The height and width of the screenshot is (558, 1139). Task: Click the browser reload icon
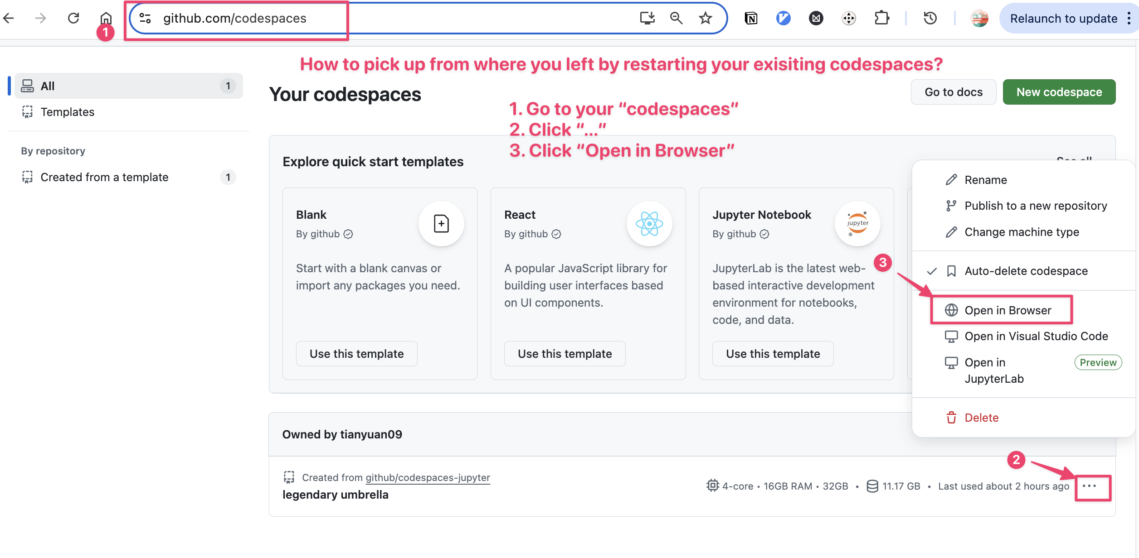pyautogui.click(x=73, y=18)
